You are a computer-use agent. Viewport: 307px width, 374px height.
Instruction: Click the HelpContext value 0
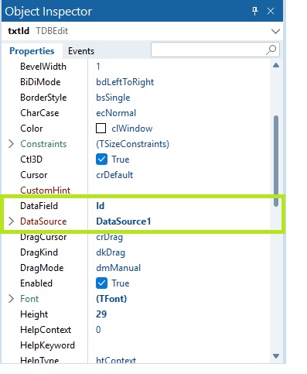(x=98, y=330)
